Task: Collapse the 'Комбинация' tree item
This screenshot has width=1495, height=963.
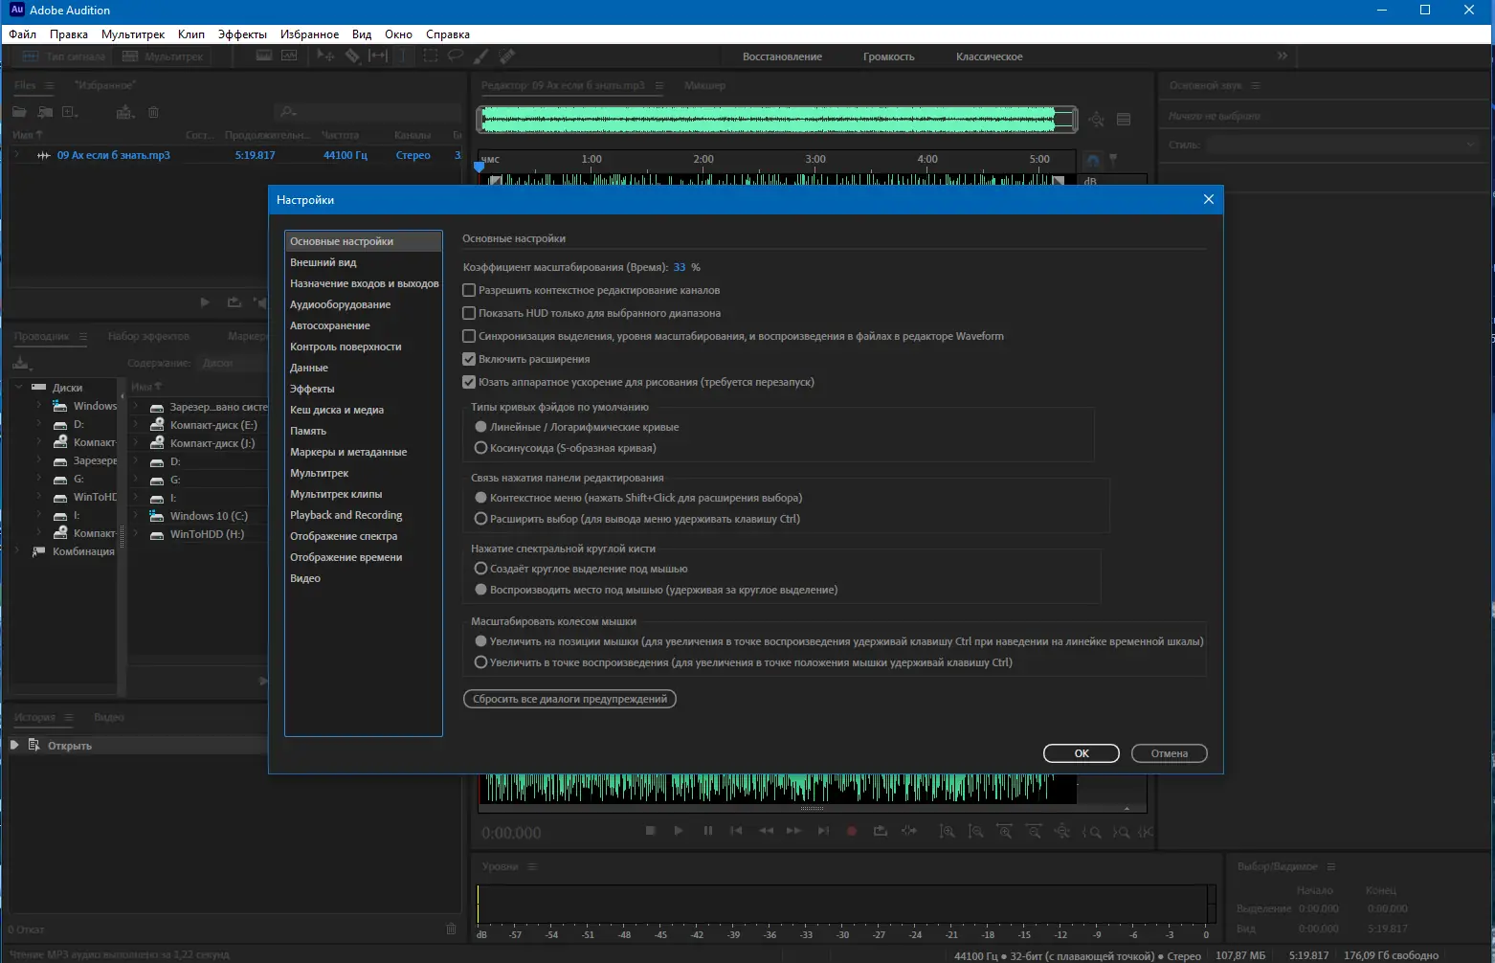Action: pyautogui.click(x=16, y=550)
